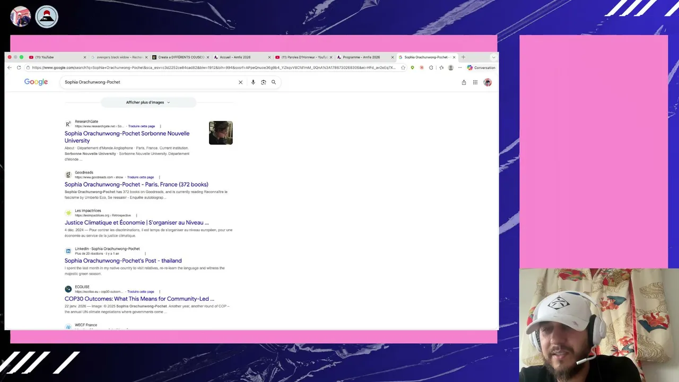This screenshot has width=679, height=382.
Task: Close the Programme - Amfis 2026 tab
Action: [393, 57]
